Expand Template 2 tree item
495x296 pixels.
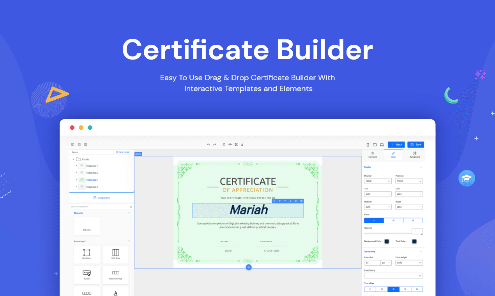point(76,173)
